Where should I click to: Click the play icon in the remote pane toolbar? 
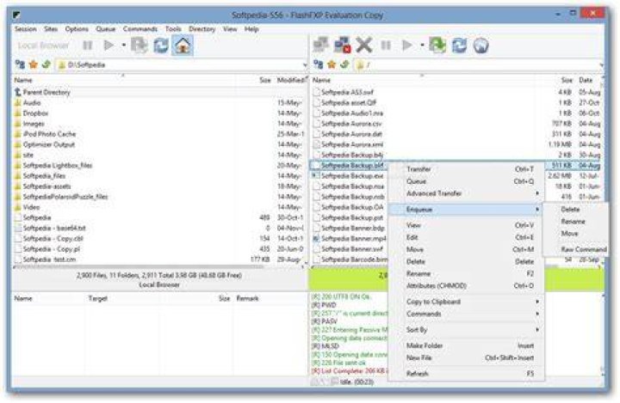click(x=406, y=46)
